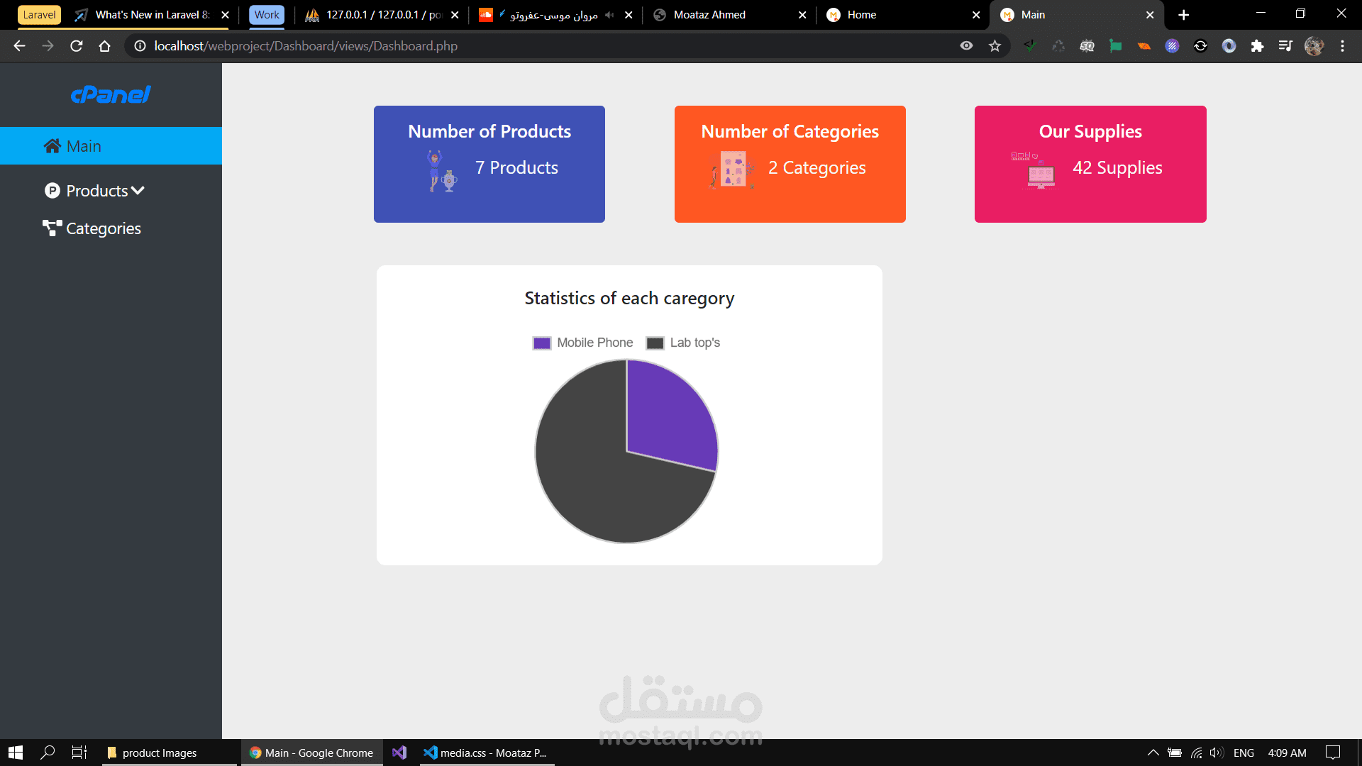
Task: Open Chrome three-dot menu
Action: (1342, 46)
